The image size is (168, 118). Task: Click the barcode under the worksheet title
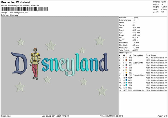pos(25,9)
